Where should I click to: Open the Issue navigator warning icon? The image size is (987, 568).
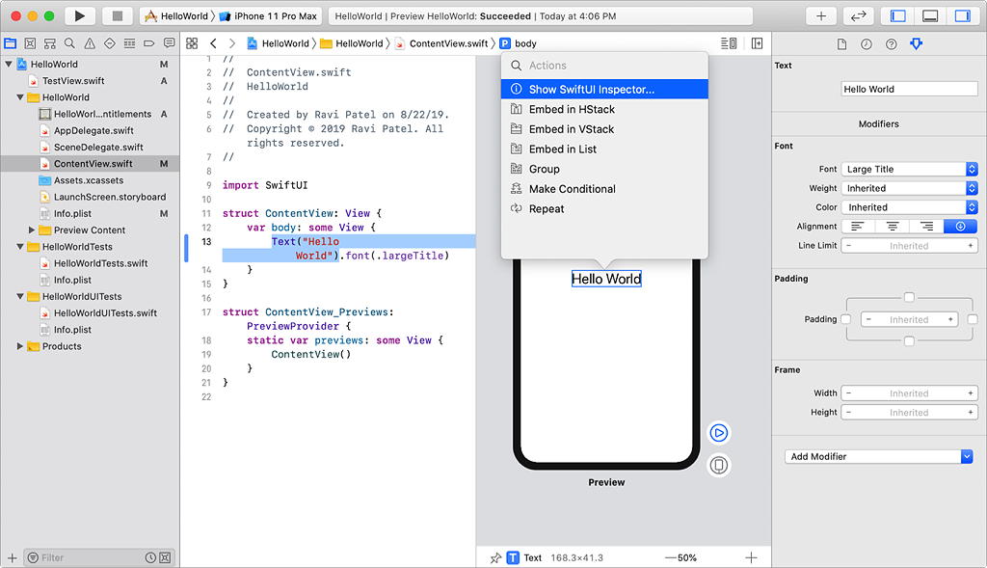90,43
